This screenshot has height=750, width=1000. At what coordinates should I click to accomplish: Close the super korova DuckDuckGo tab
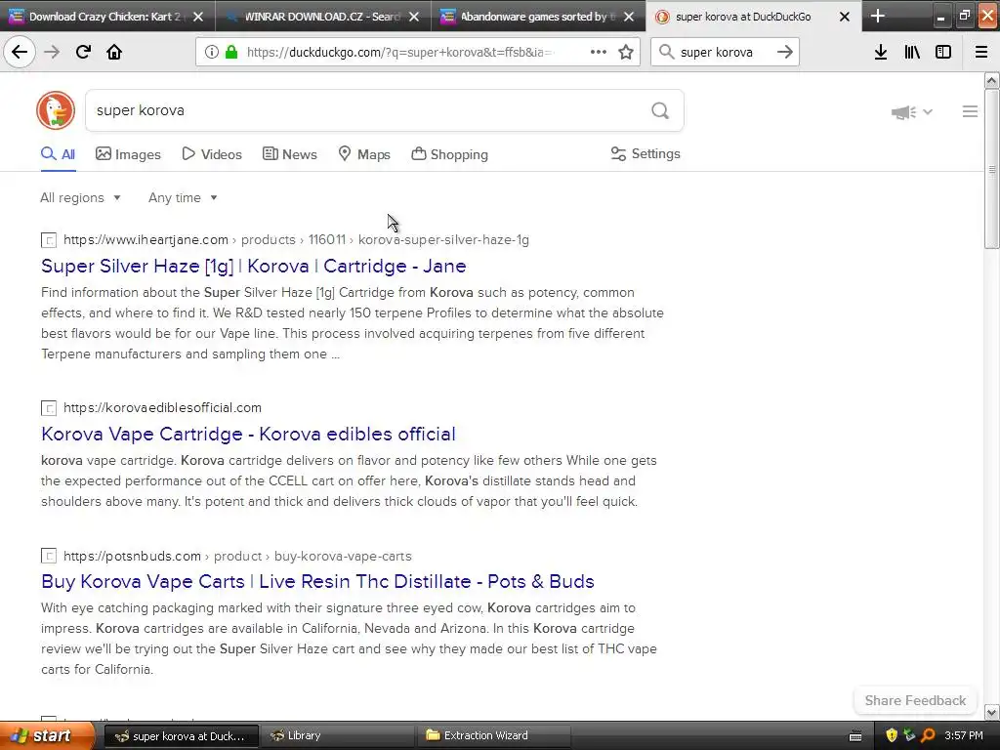tap(845, 17)
